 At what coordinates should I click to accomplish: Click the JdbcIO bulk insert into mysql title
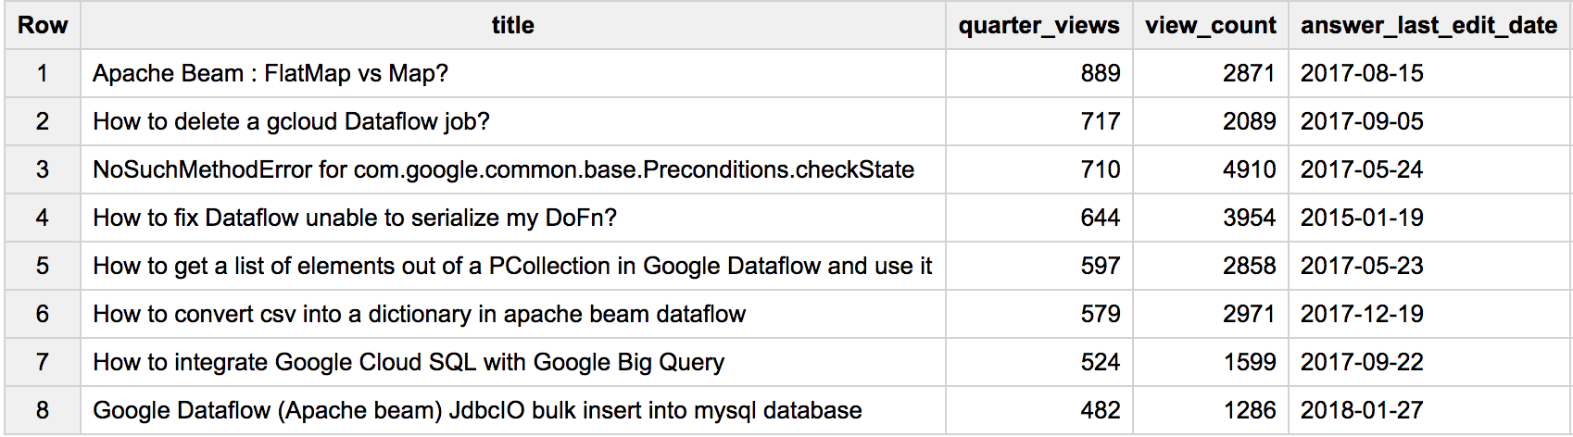(x=477, y=410)
